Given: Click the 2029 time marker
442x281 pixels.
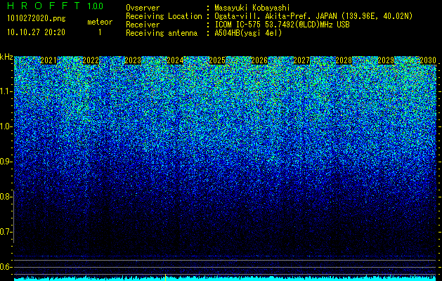Looking at the screenshot, I should (x=386, y=60).
